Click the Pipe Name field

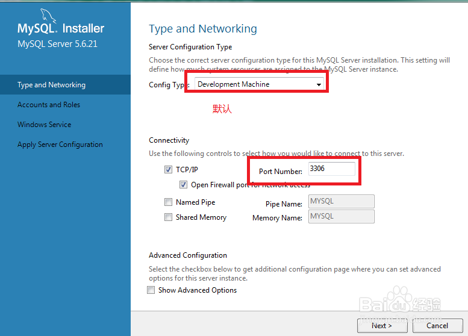pyautogui.click(x=341, y=202)
